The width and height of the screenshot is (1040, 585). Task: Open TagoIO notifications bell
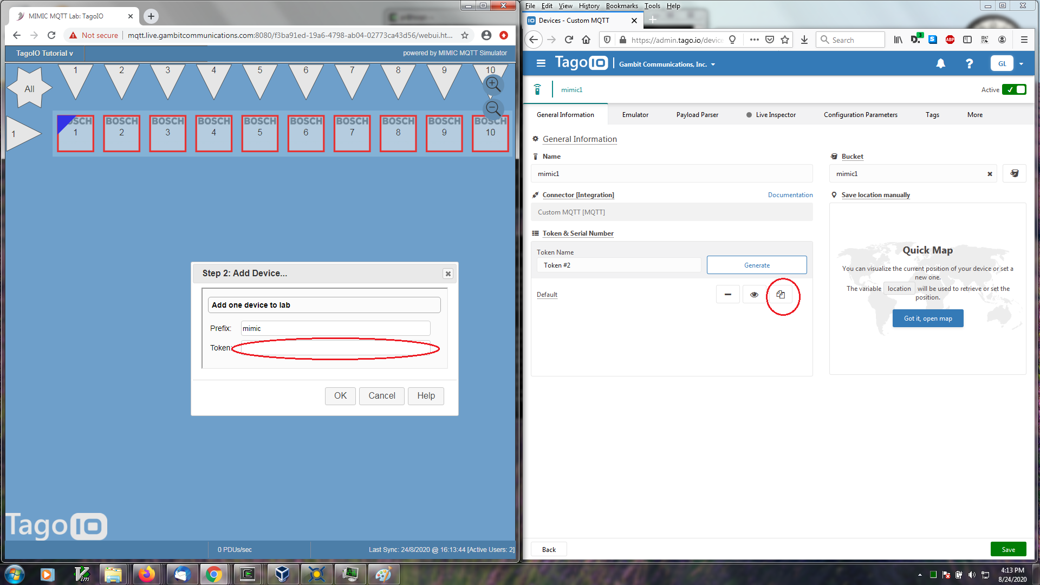941,63
